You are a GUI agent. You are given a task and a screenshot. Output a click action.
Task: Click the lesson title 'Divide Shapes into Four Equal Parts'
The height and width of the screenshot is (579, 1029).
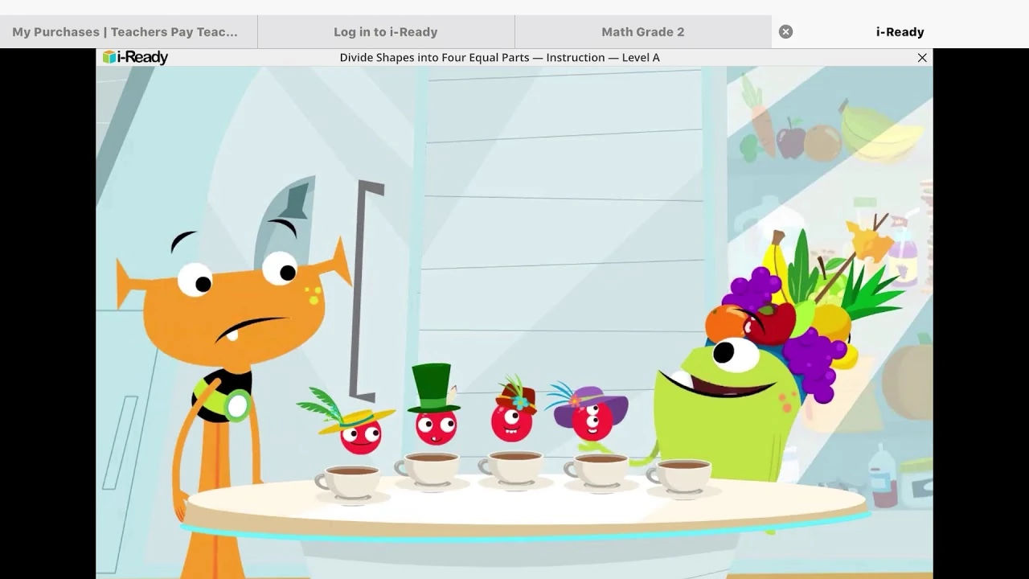[x=434, y=58]
